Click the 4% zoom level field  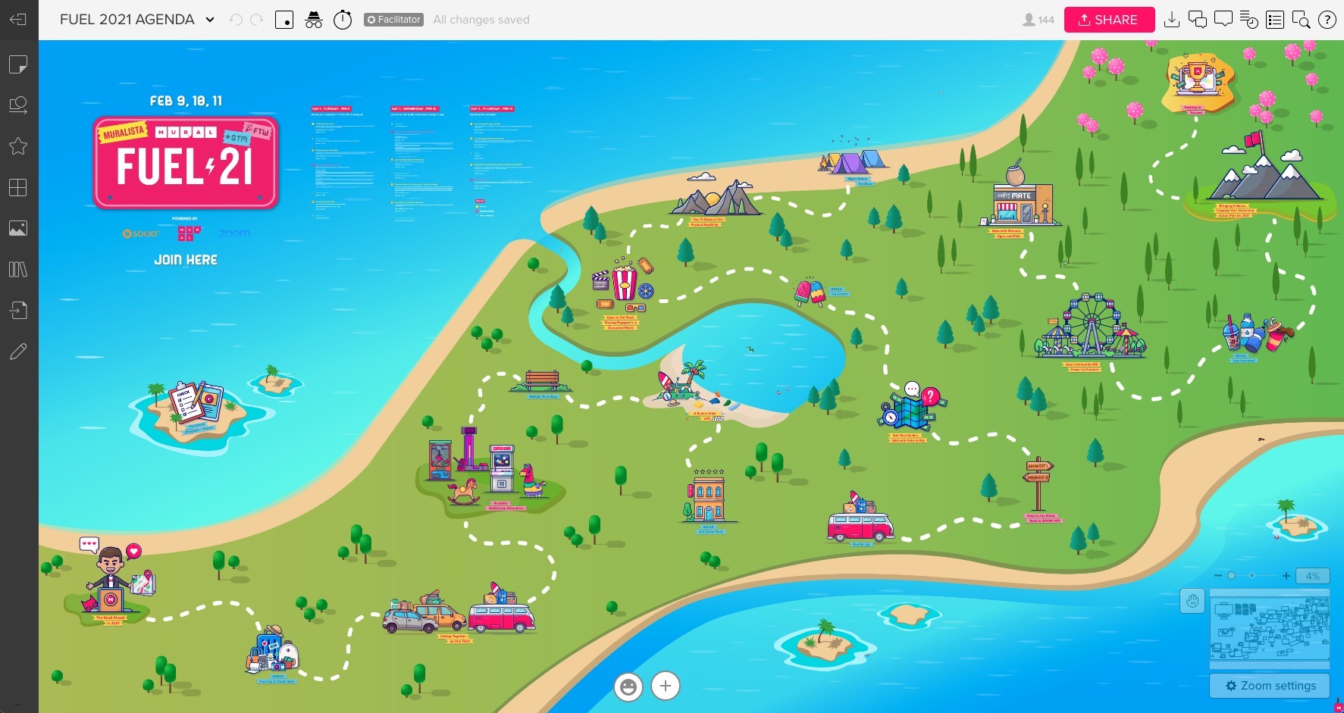1312,576
